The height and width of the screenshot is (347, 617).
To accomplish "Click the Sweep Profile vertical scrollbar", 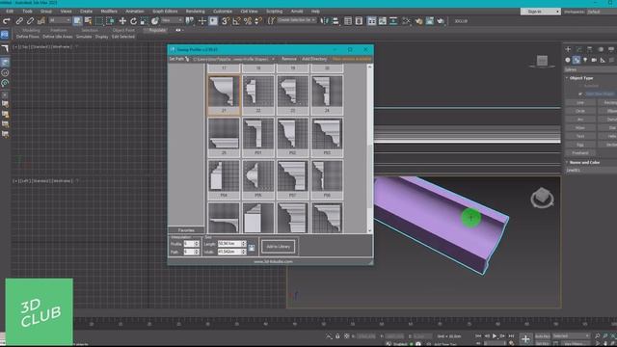I will [369, 148].
